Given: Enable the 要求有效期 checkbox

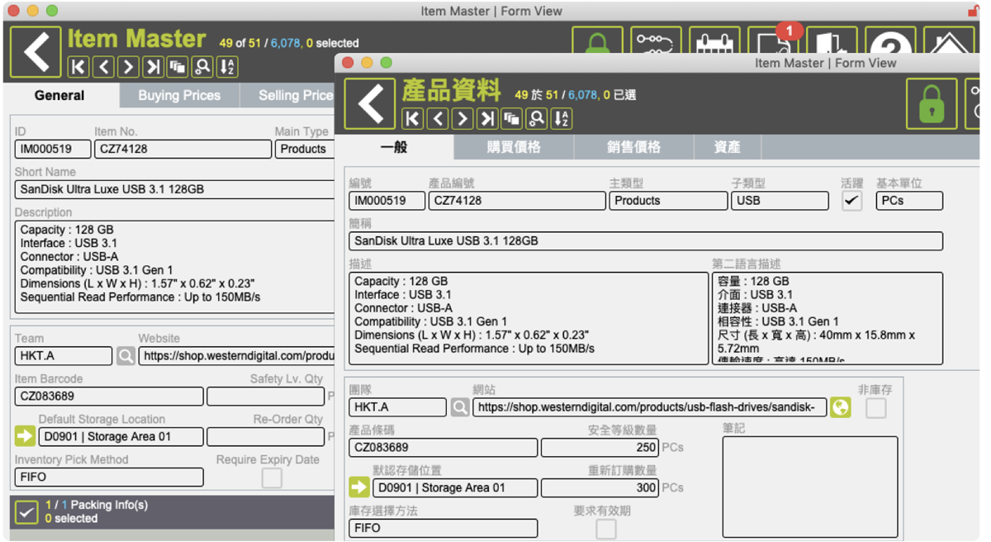Looking at the screenshot, I should coord(606,529).
